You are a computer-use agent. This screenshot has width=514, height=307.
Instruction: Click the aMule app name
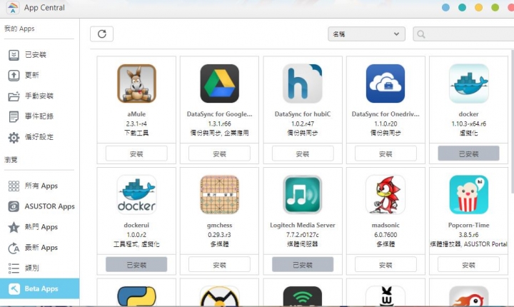(136, 114)
